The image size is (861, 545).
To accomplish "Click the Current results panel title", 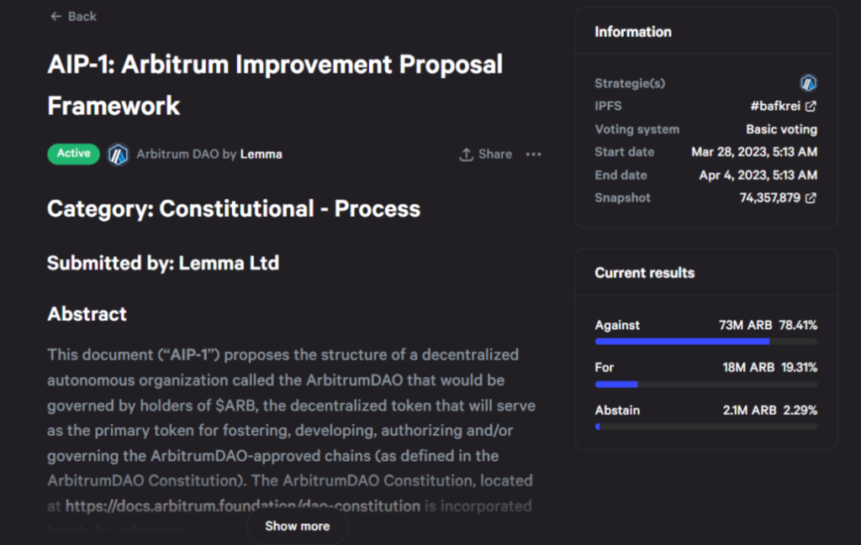I will point(645,273).
